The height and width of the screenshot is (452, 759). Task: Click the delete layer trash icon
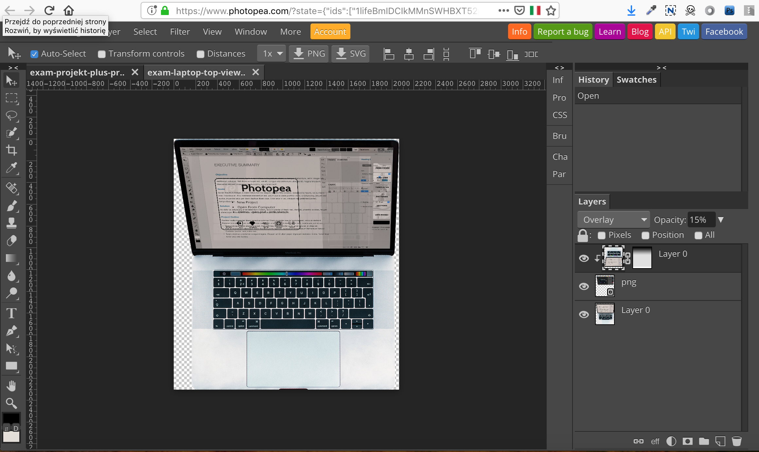pyautogui.click(x=736, y=441)
